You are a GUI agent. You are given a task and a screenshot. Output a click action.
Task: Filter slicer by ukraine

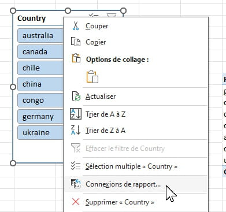tap(40, 133)
